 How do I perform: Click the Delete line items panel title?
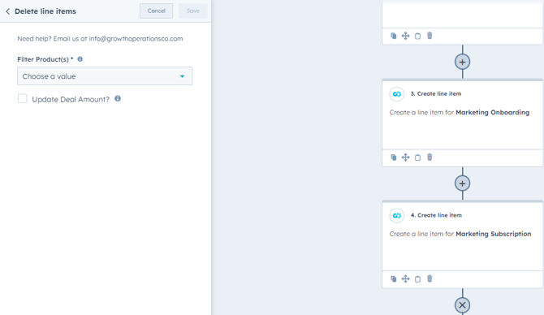[x=45, y=11]
